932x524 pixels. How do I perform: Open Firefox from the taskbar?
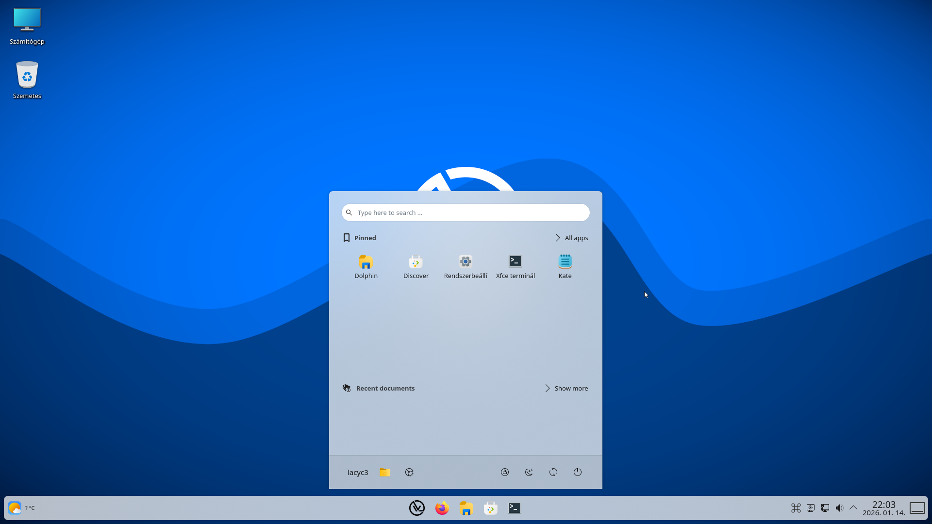click(x=442, y=508)
